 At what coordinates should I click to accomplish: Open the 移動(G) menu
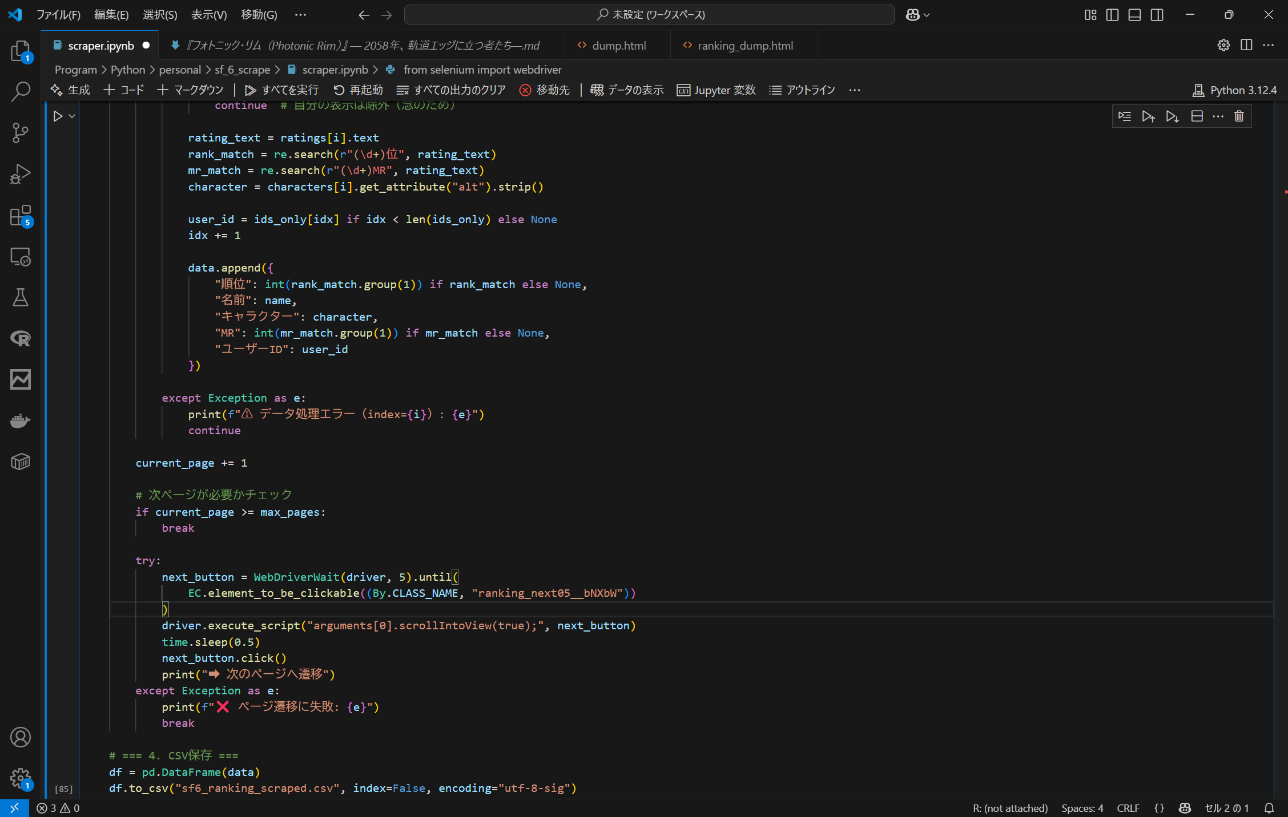pos(259,15)
